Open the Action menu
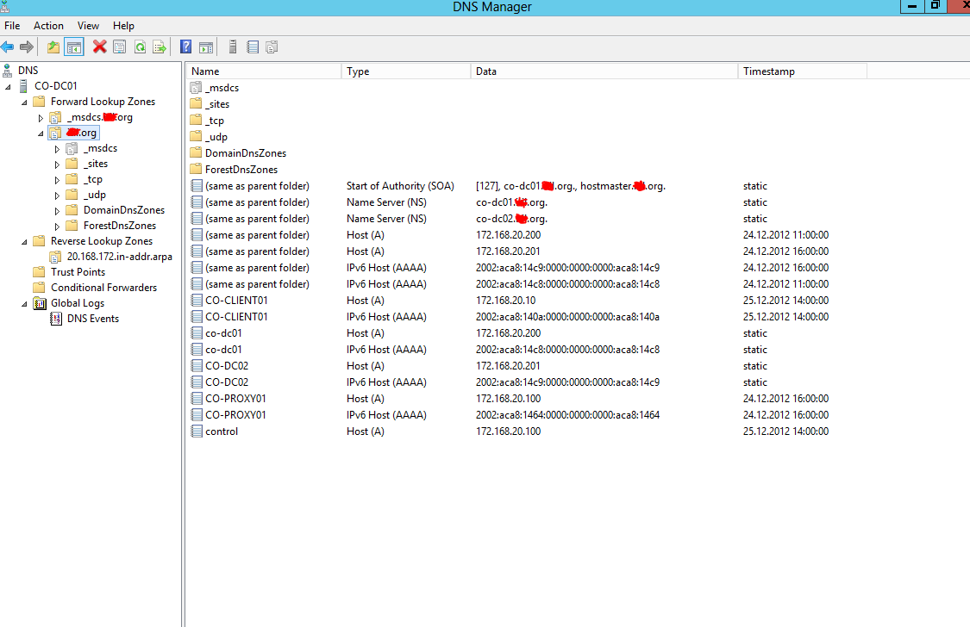Screen dimensions: 970x627 pyautogui.click(x=48, y=26)
